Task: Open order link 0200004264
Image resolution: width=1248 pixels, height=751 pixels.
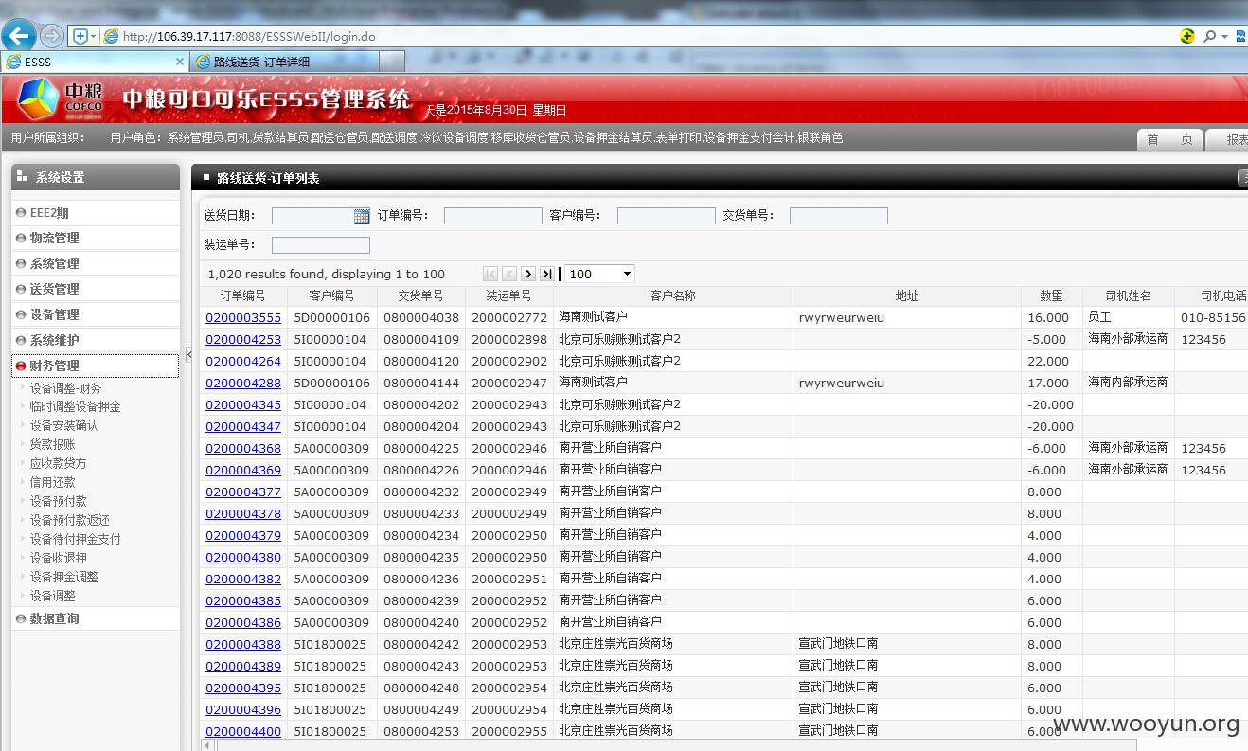Action: (x=243, y=361)
